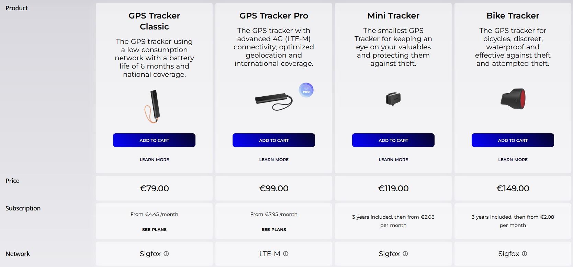Click the PRO badge icon
The height and width of the screenshot is (267, 573).
point(306,90)
